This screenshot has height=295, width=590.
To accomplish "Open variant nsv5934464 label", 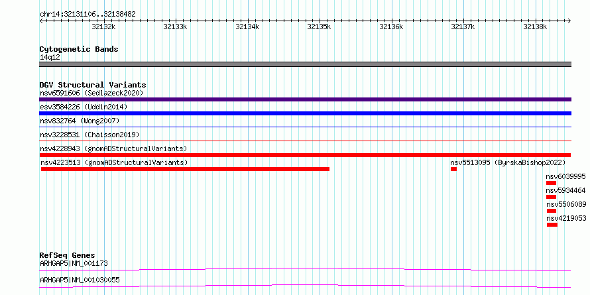I will pyautogui.click(x=565, y=190).
